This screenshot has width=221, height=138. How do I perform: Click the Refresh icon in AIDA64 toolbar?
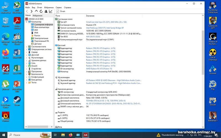pos(41,11)
